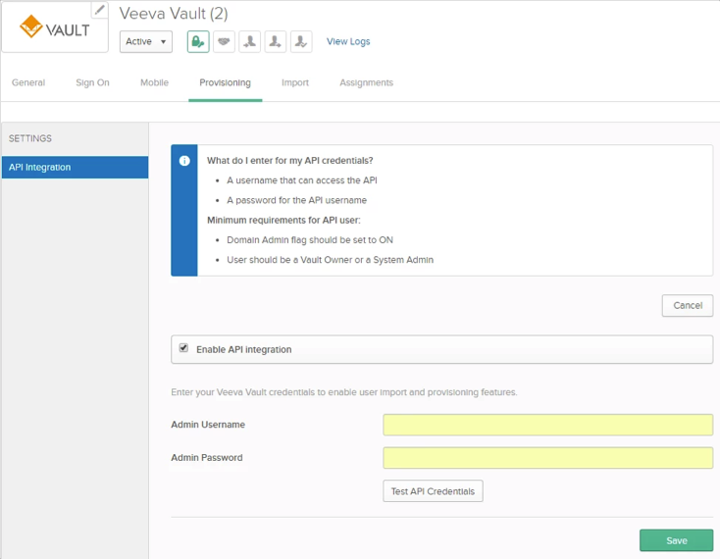The width and height of the screenshot is (720, 559).
Task: Click the green Save button
Action: pyautogui.click(x=676, y=540)
